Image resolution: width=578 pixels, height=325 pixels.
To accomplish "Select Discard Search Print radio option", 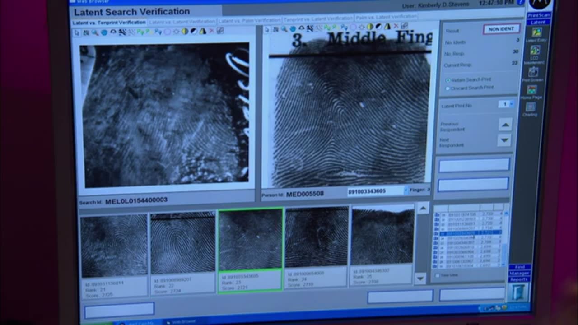I will coord(448,88).
